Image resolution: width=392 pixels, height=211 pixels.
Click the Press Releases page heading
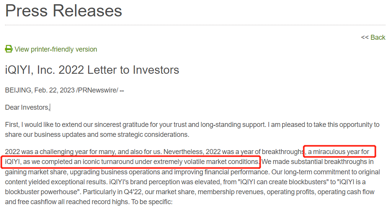coord(64,10)
